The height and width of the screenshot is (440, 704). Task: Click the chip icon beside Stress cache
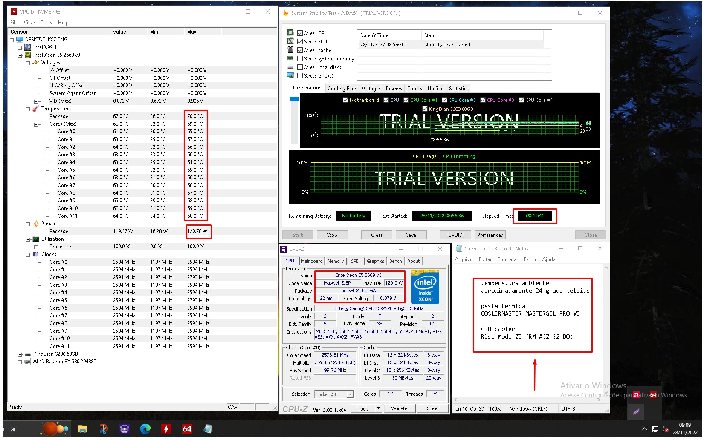[290, 50]
